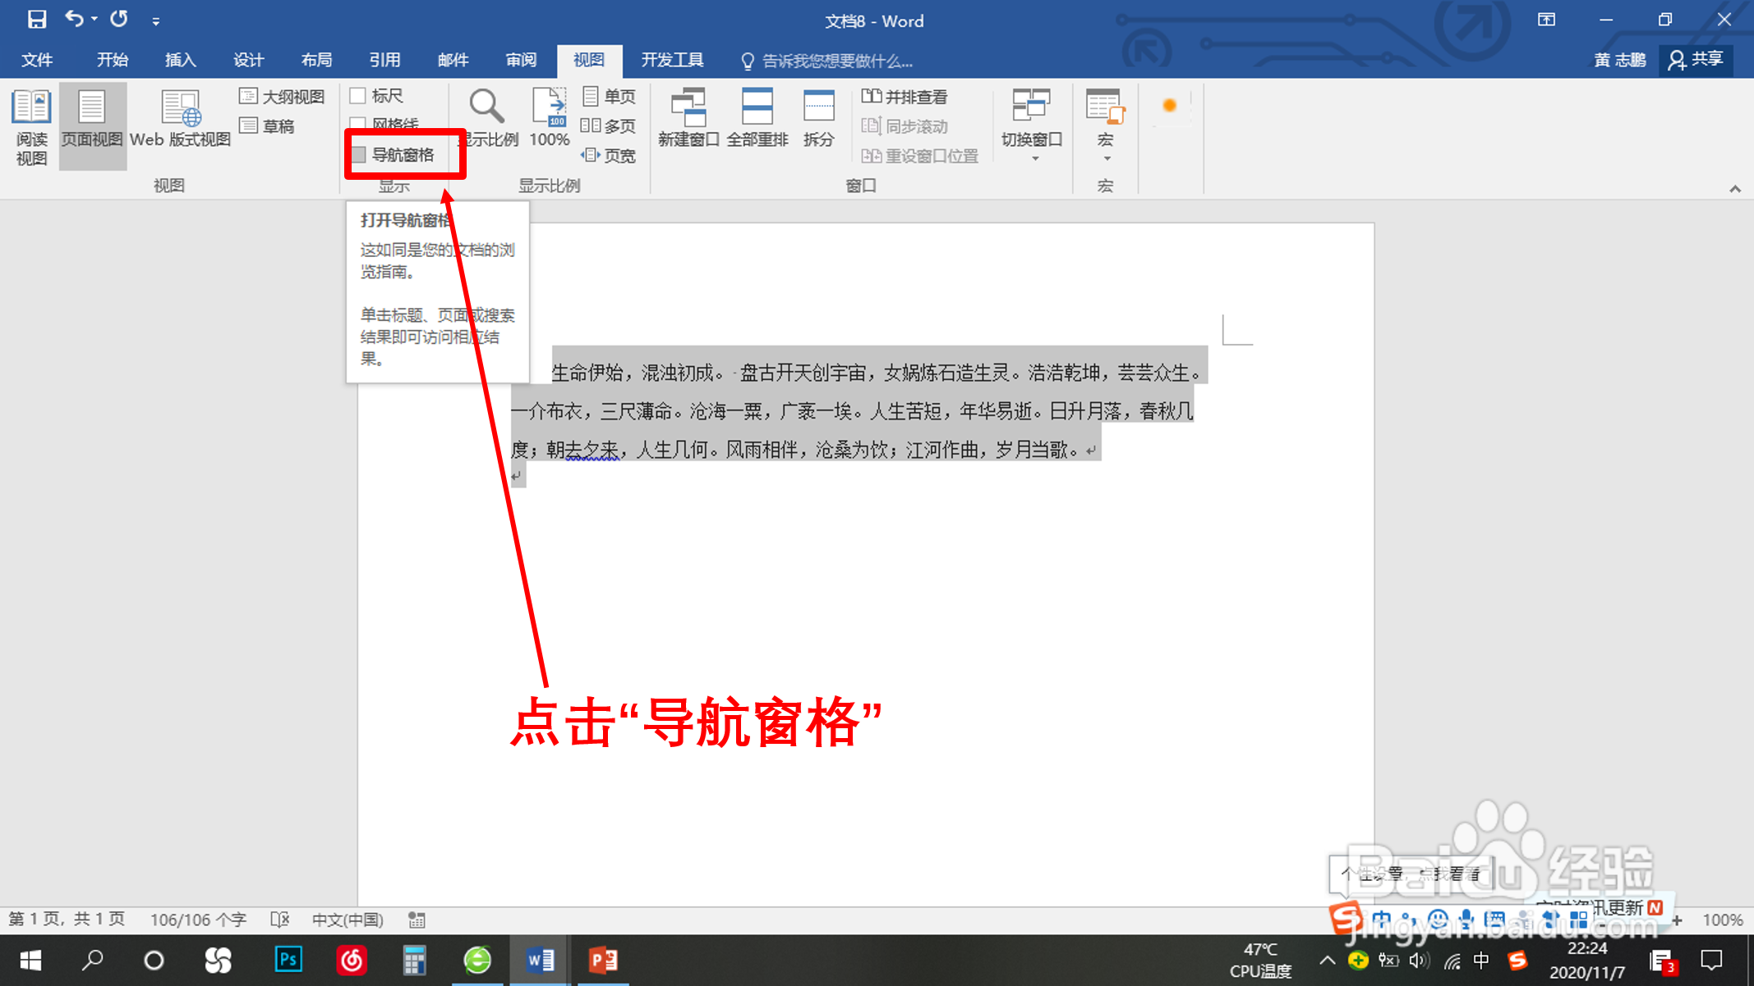Click 共享 share button
The height and width of the screenshot is (986, 1754).
coord(1696,60)
